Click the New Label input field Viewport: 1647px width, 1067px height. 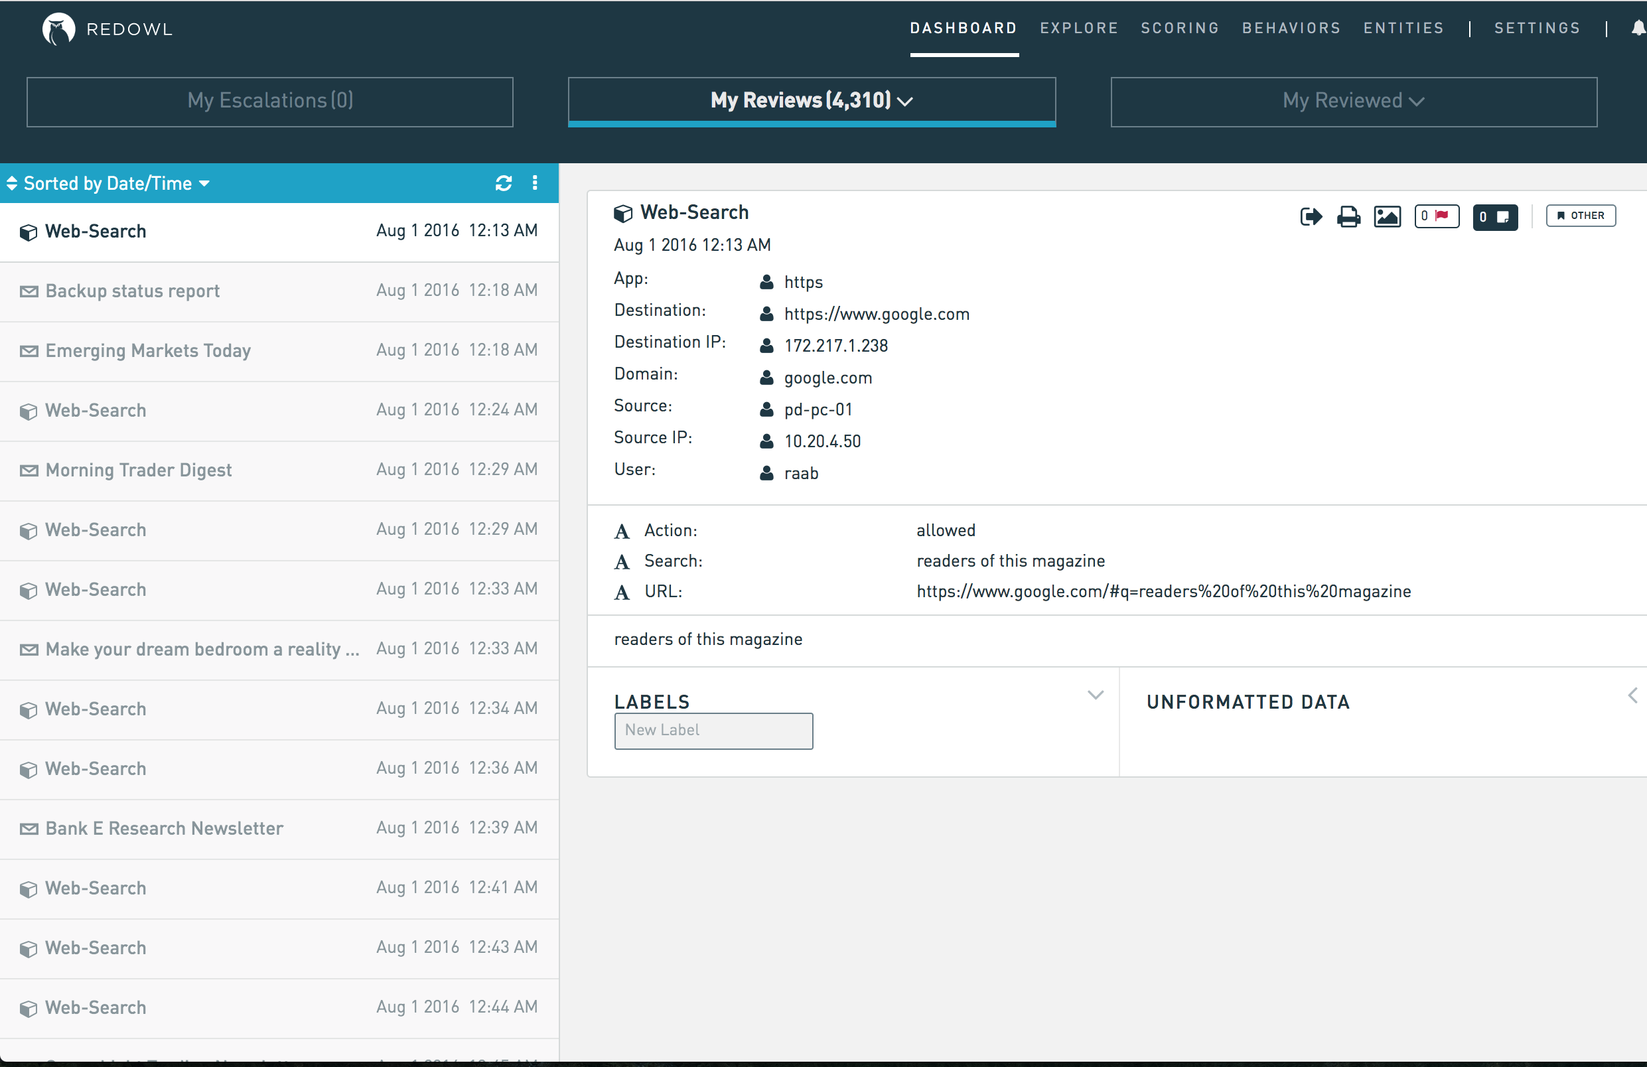(x=713, y=731)
